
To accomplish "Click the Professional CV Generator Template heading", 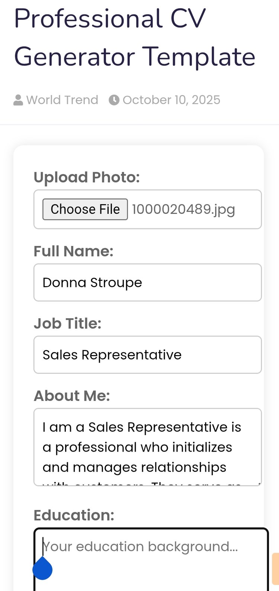I will [135, 37].
